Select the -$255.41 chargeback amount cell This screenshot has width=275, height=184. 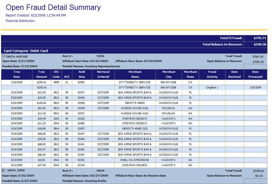click(42, 88)
